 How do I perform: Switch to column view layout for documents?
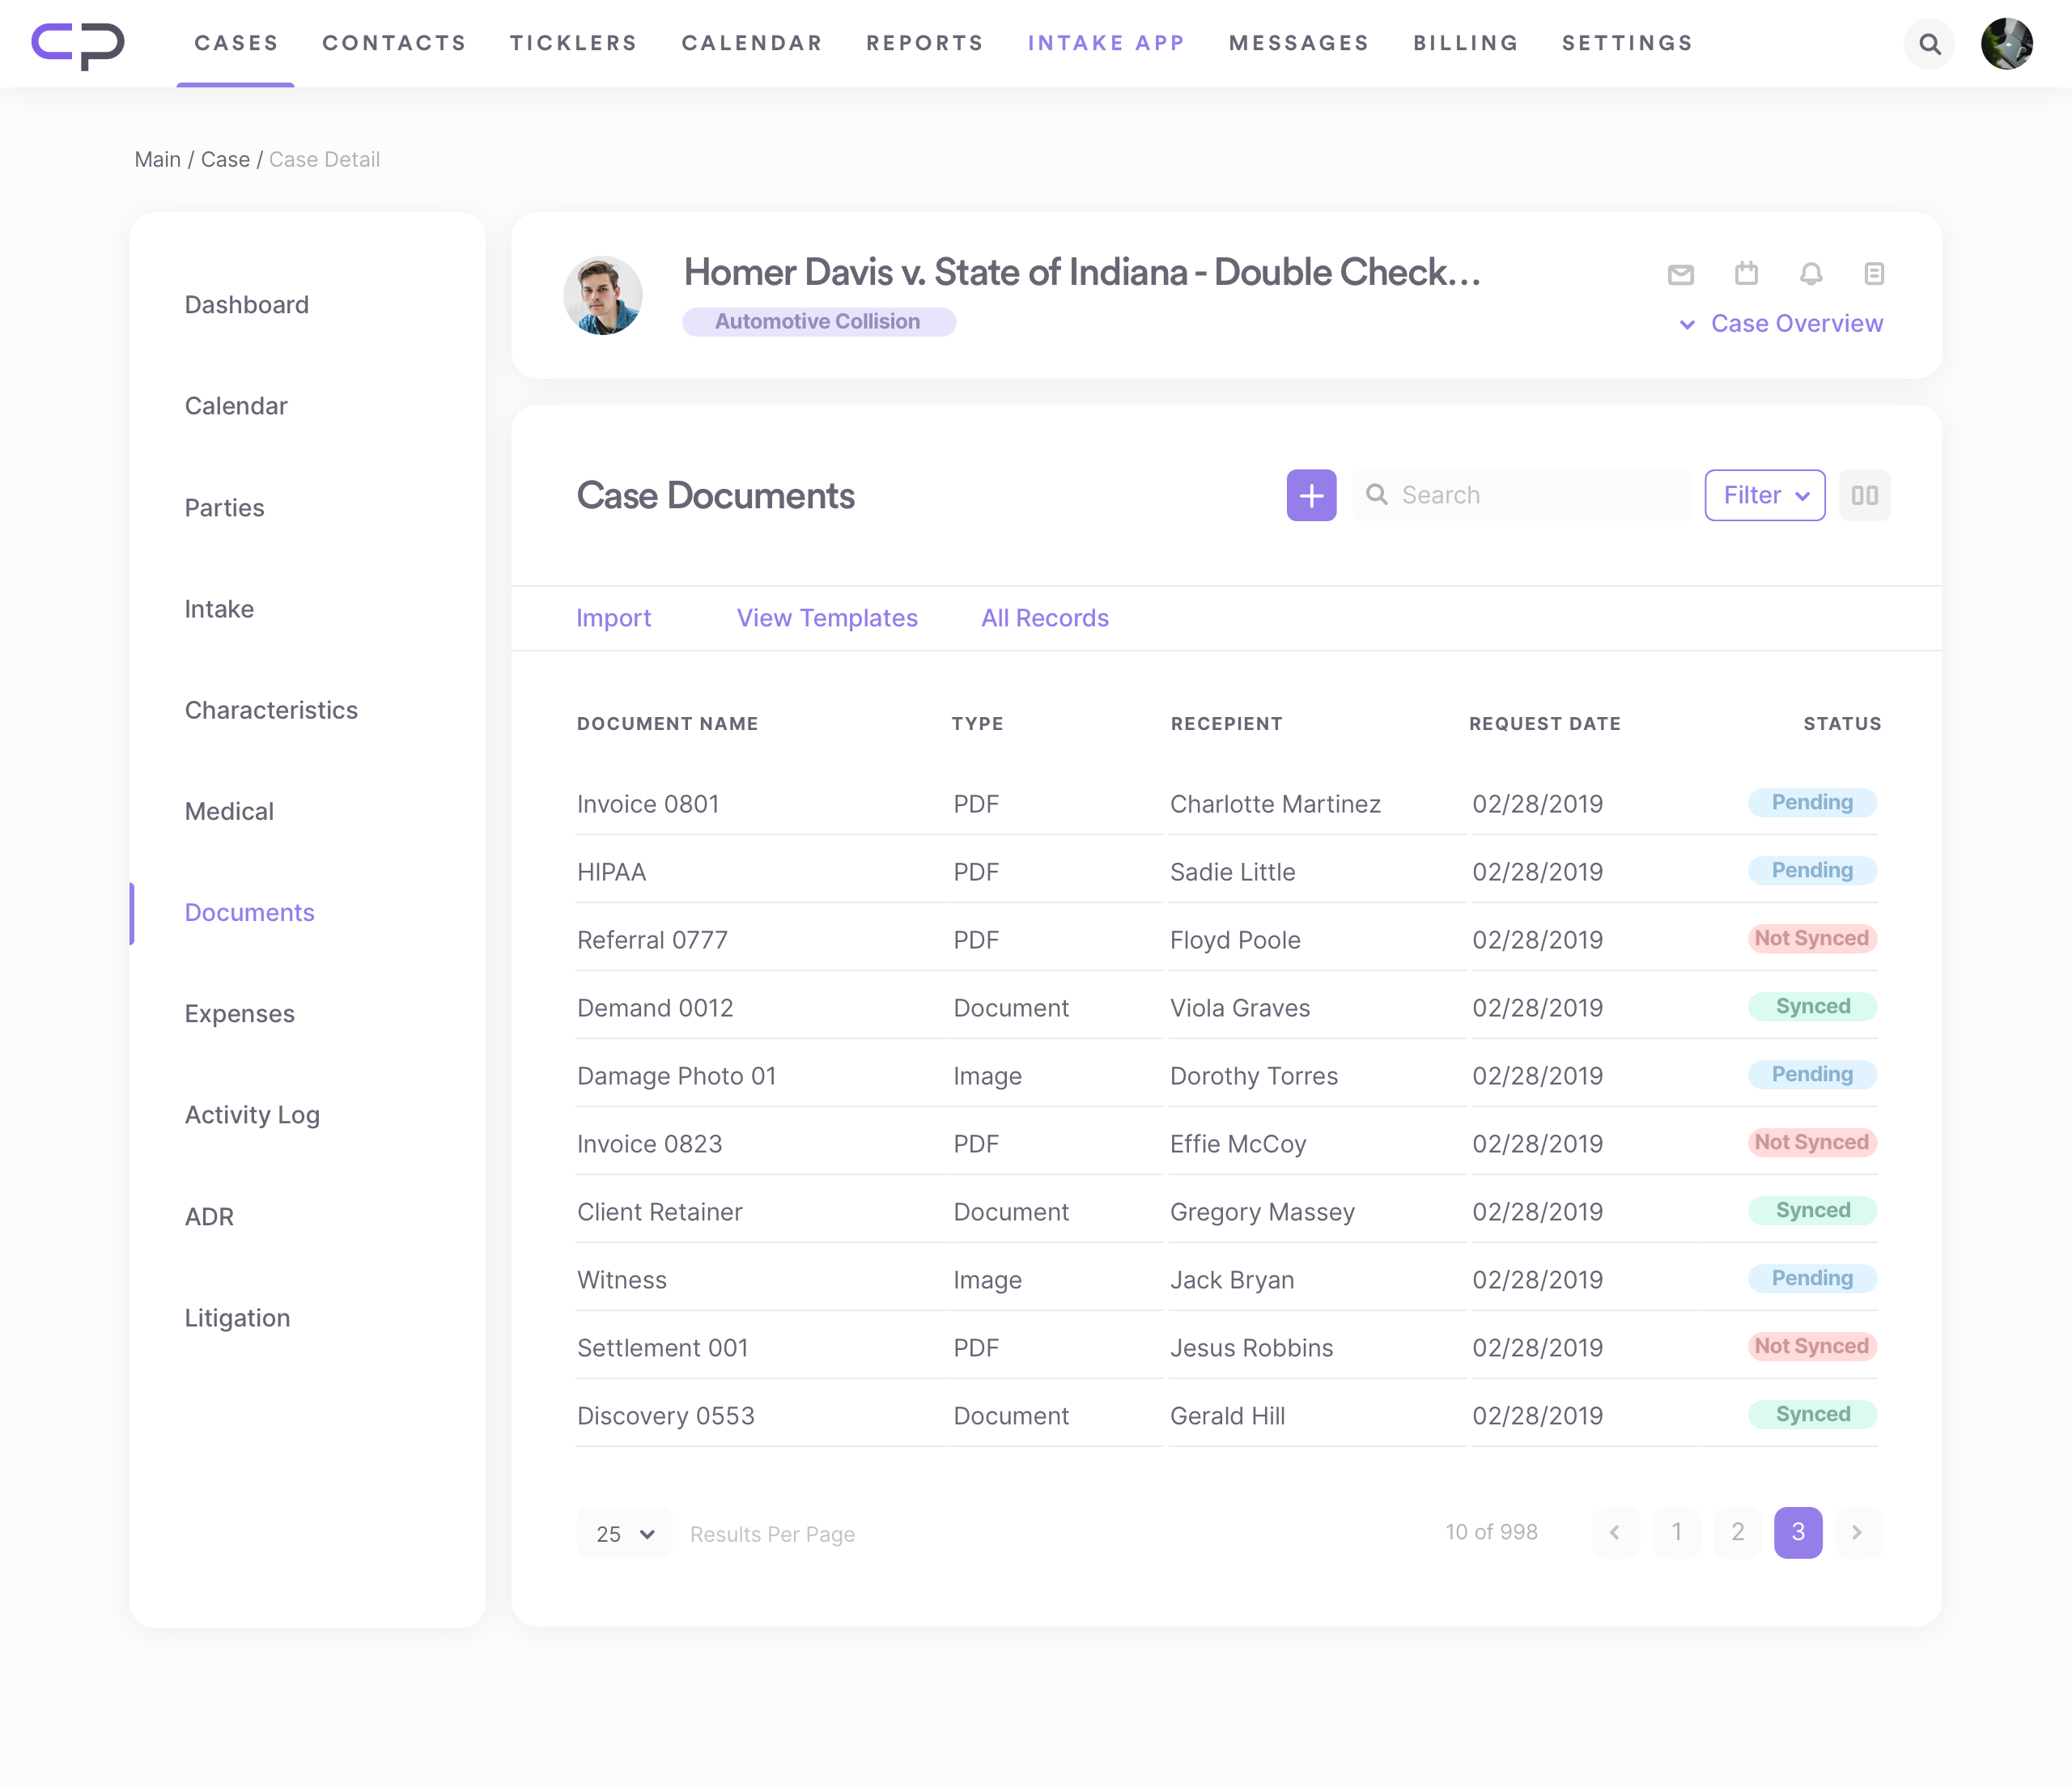1864,495
